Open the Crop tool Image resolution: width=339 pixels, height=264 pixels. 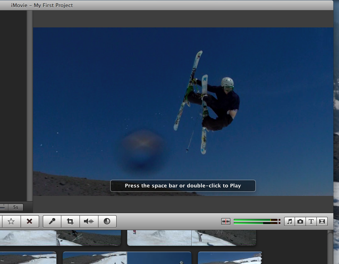pyautogui.click(x=69, y=221)
